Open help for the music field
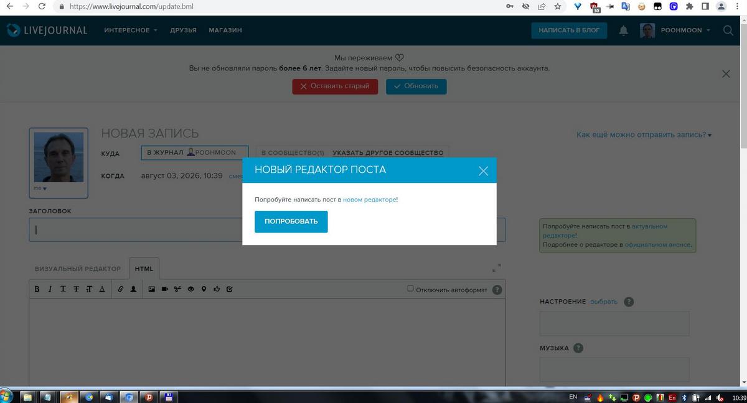This screenshot has height=403, width=747. 578,348
